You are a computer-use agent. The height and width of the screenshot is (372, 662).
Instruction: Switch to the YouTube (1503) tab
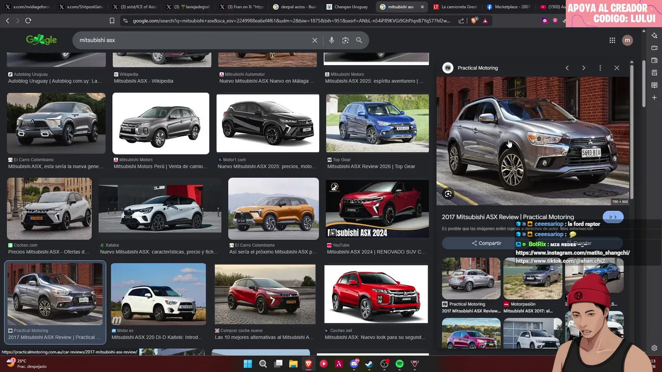coord(551,7)
